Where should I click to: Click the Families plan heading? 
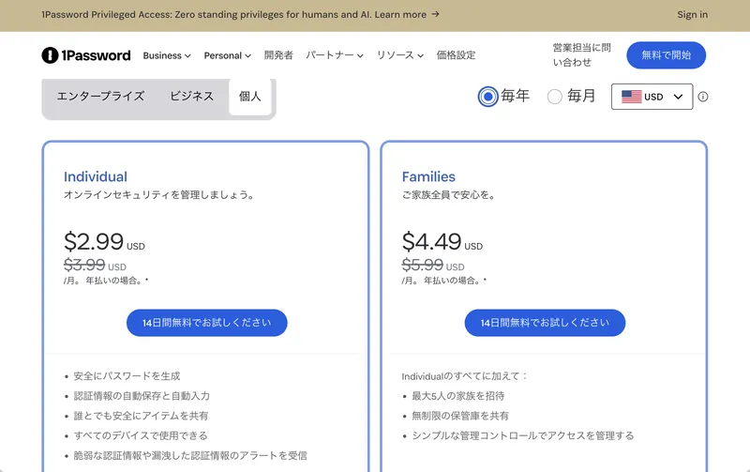tap(428, 176)
